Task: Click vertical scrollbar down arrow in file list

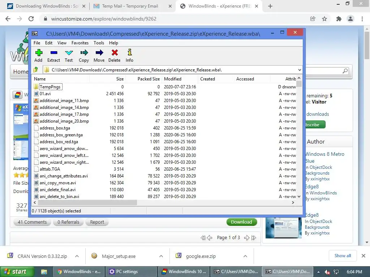Action: click(x=299, y=196)
